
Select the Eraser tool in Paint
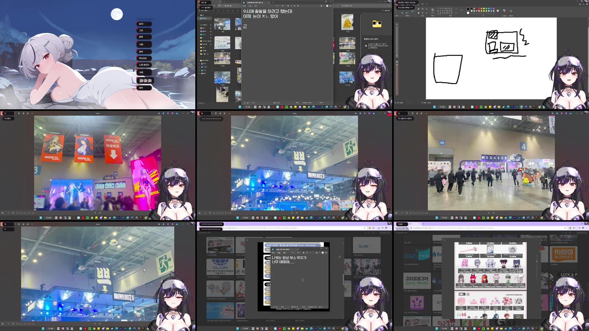(x=419, y=13)
